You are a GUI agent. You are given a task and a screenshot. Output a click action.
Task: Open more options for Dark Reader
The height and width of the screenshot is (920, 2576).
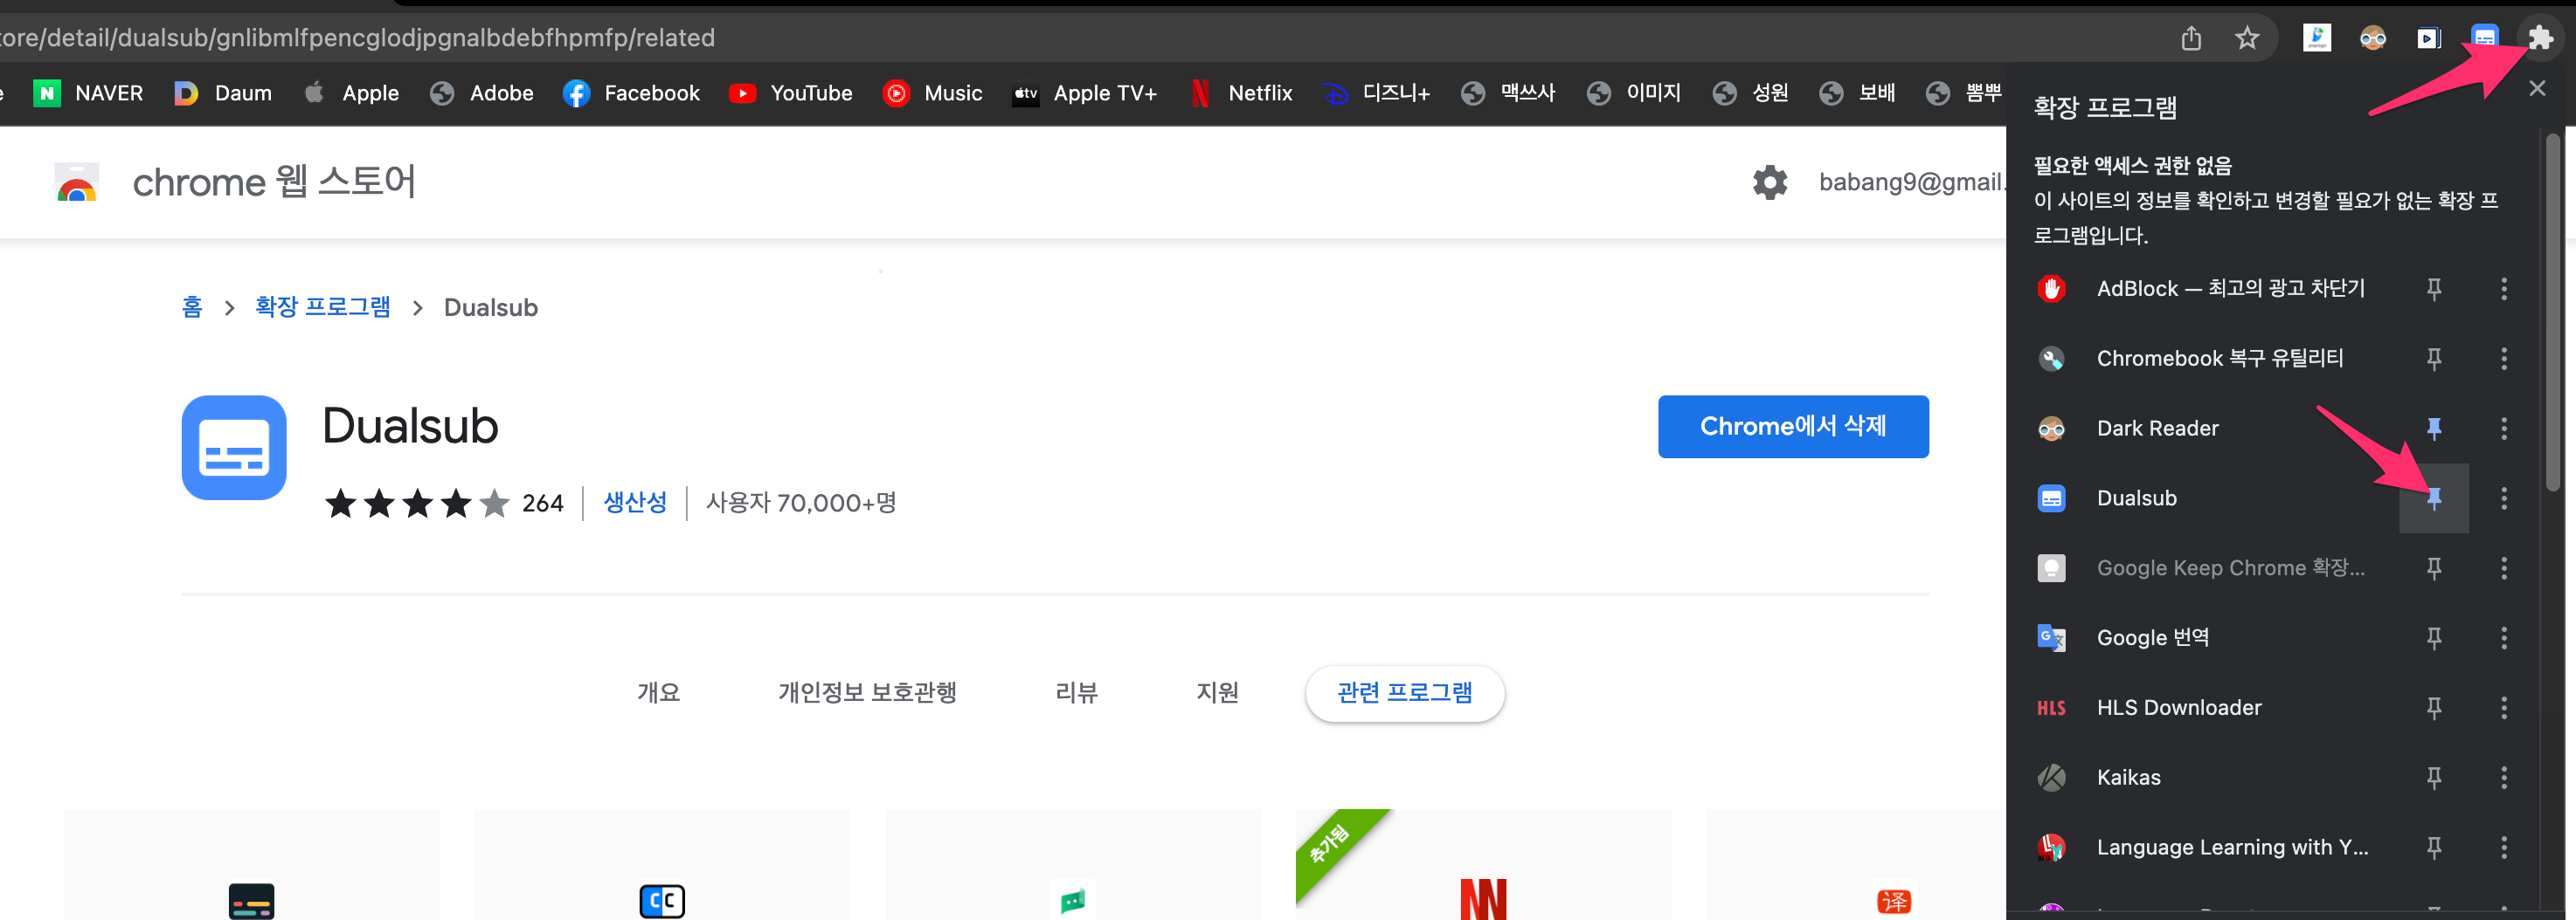pos(2504,429)
